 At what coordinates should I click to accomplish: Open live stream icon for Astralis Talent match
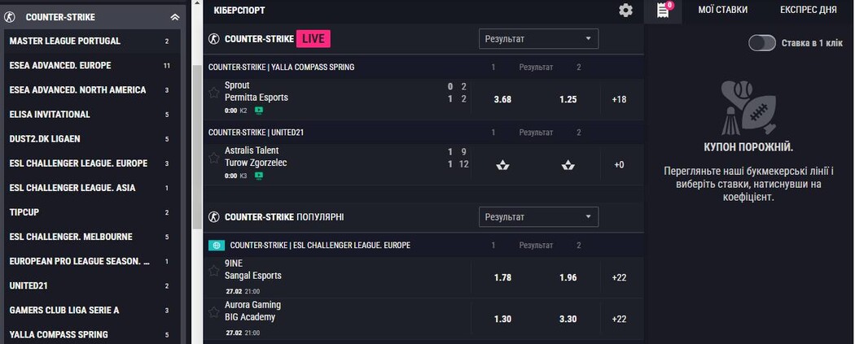(x=259, y=175)
